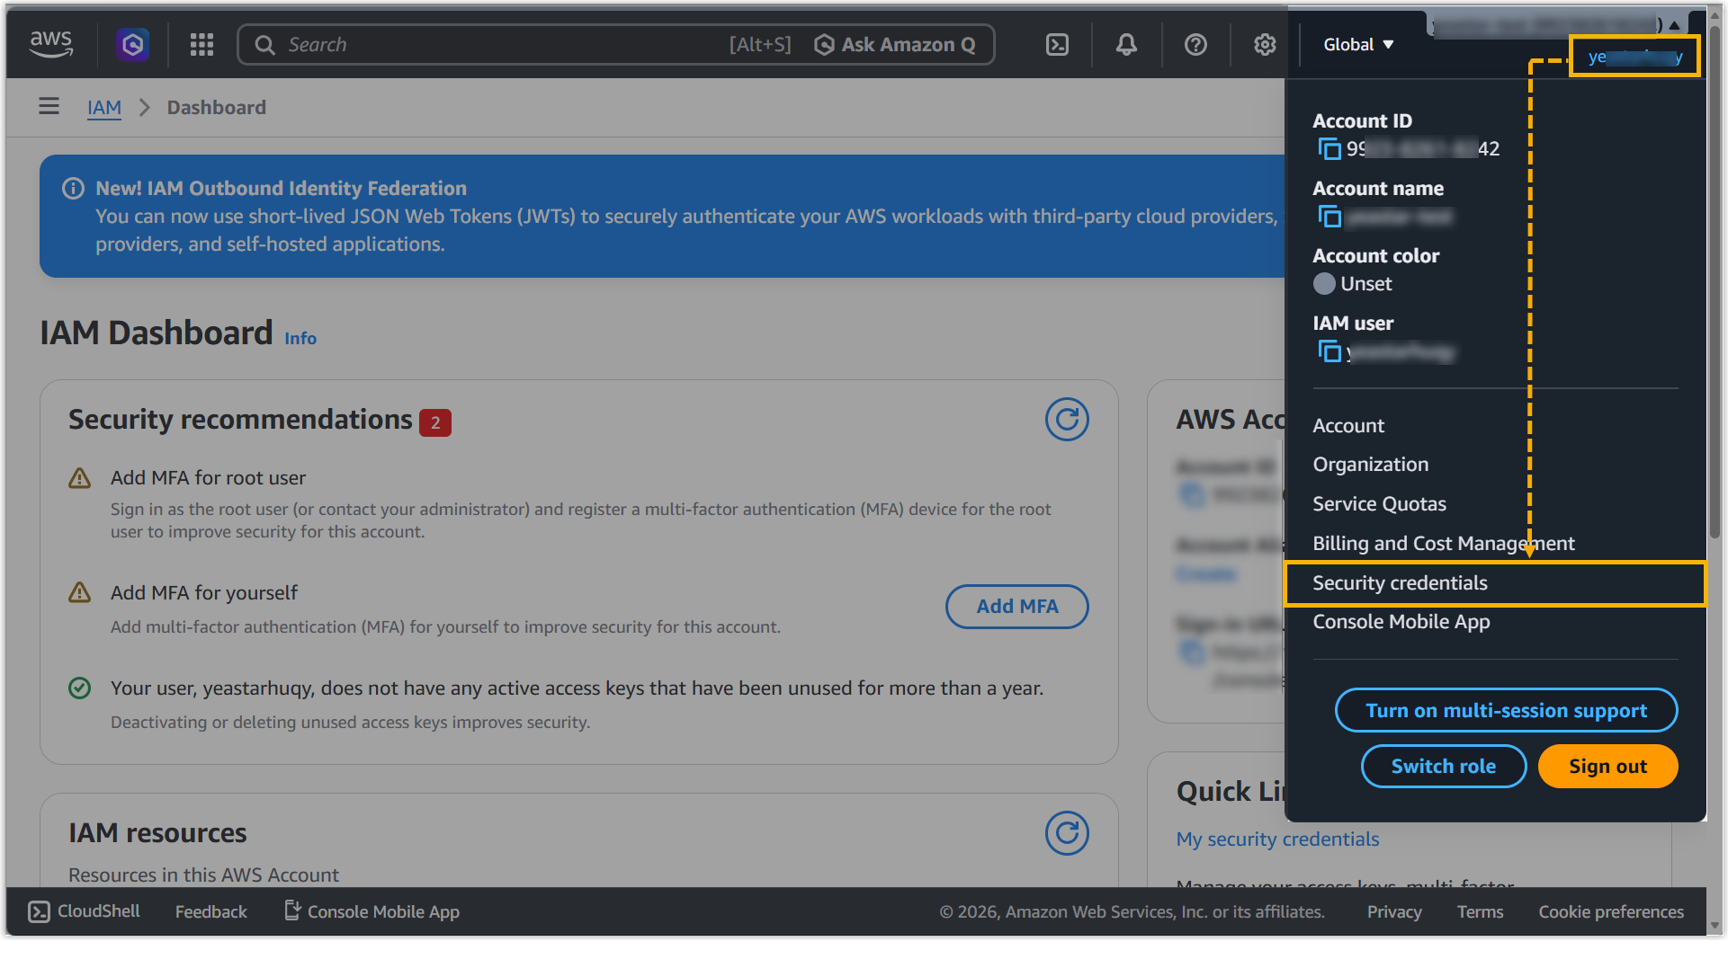Copy the IAM user name

(1329, 351)
